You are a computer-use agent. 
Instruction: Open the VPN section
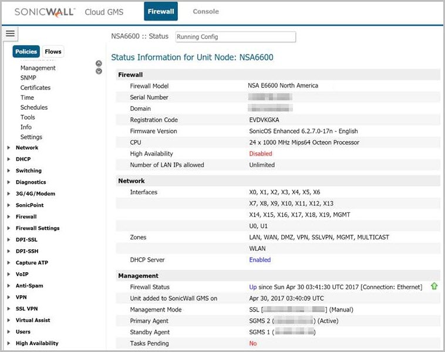[21, 297]
